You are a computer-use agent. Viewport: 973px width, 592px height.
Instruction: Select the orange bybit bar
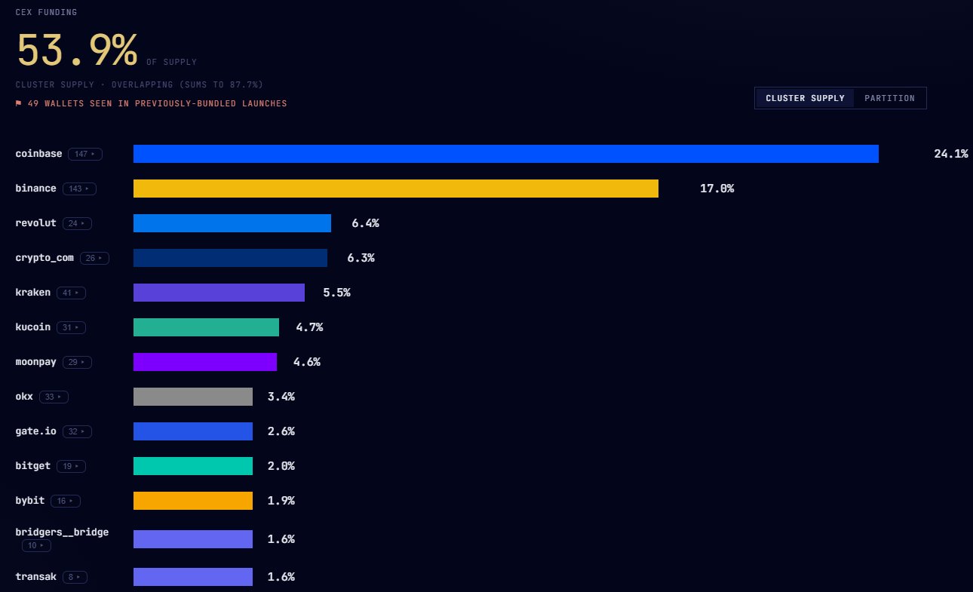point(193,501)
